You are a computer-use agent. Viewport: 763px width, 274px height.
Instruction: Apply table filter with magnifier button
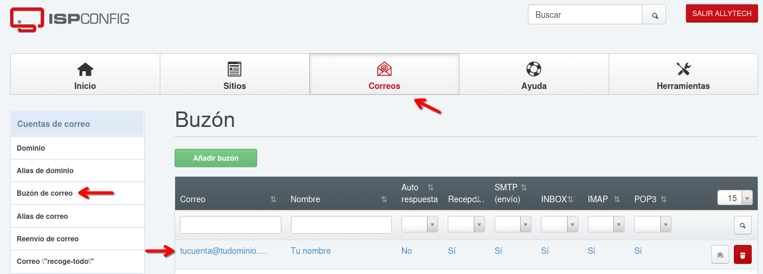(742, 225)
